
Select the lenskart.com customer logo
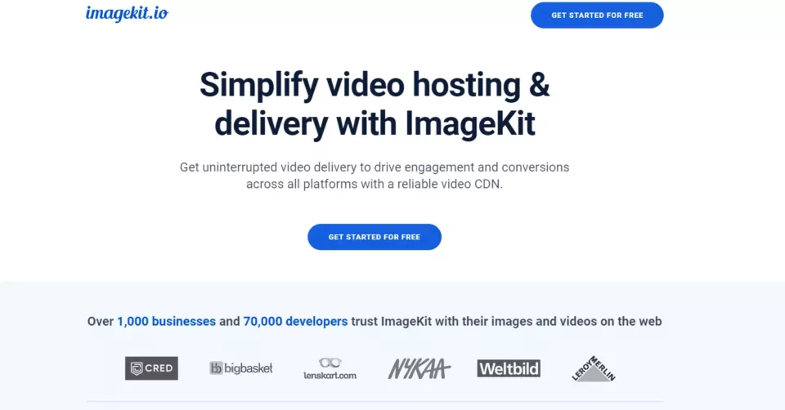[x=330, y=369]
